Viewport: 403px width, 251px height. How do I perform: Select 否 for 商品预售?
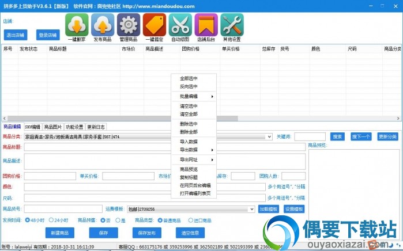[x=103, y=220]
